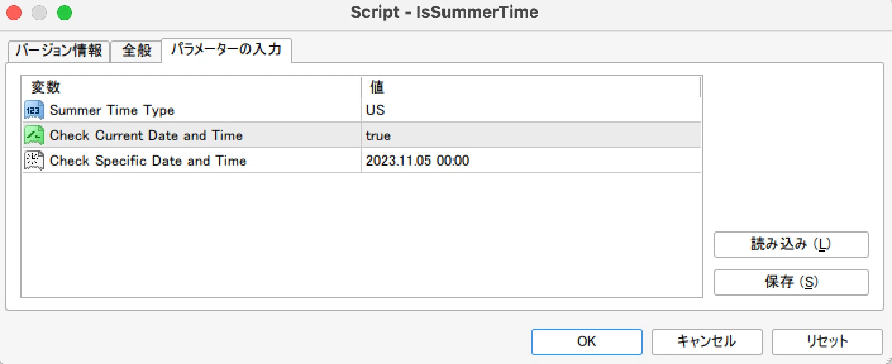Select the Check Current Date and Time label

146,135
